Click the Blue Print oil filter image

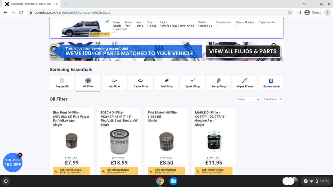click(71, 141)
